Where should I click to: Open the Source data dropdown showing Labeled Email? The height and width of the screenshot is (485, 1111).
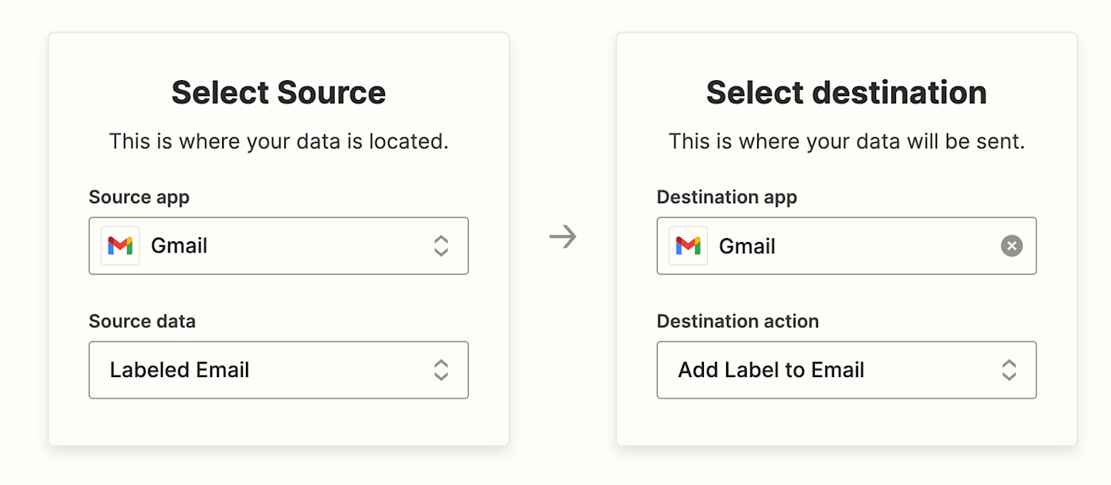point(278,370)
